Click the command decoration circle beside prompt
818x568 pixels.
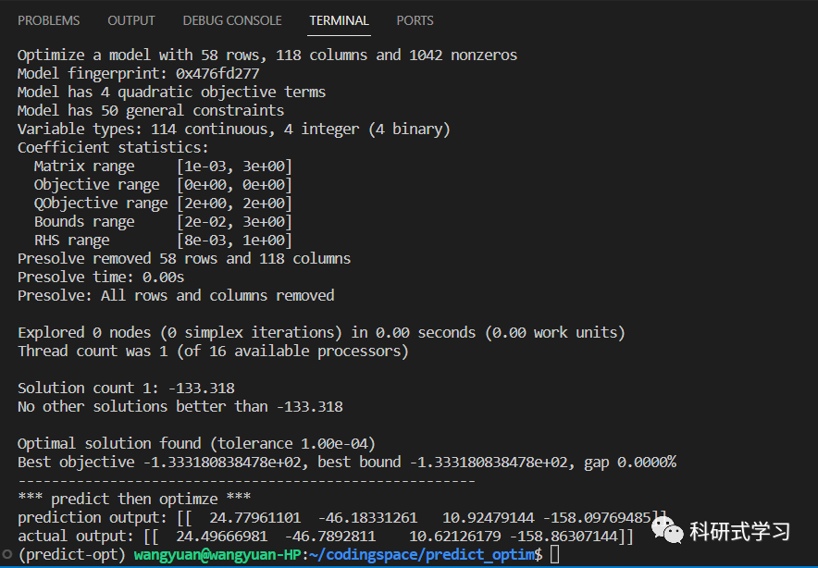click(7, 554)
